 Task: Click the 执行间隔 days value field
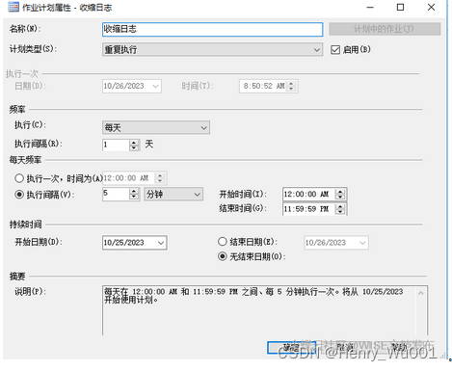(x=116, y=145)
